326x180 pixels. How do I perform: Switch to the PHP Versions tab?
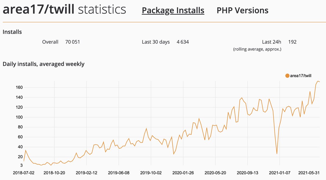pyautogui.click(x=243, y=10)
